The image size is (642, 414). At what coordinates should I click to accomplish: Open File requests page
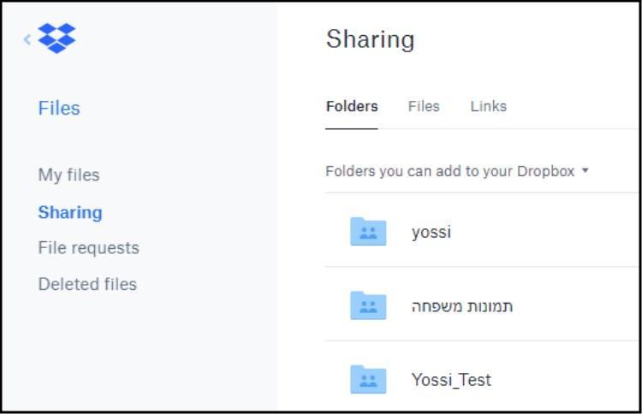88,248
